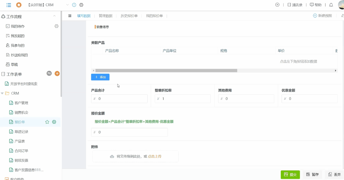Image resolution: width=344 pixels, height=180 pixels.
Task: Click the notification bell icon
Action: click(x=331, y=5)
